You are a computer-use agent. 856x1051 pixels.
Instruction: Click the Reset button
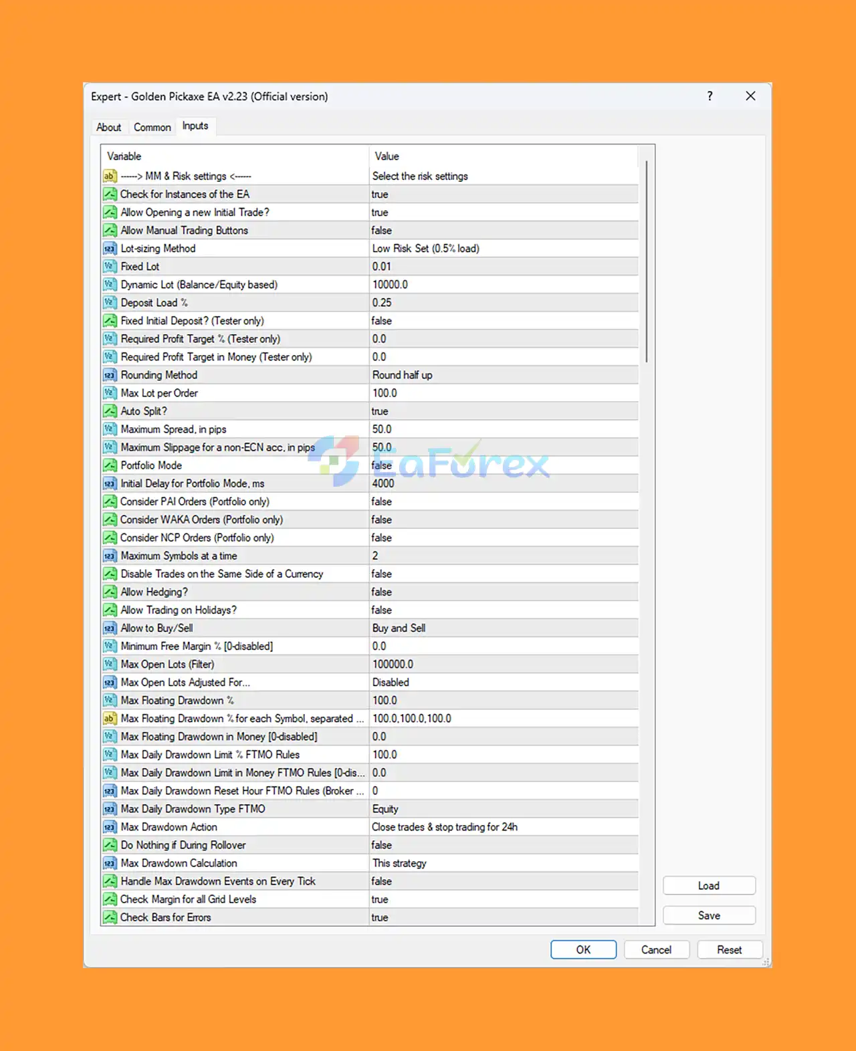click(x=729, y=949)
